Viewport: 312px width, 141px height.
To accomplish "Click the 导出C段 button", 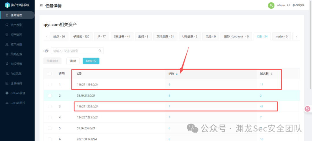I will pos(91,61).
